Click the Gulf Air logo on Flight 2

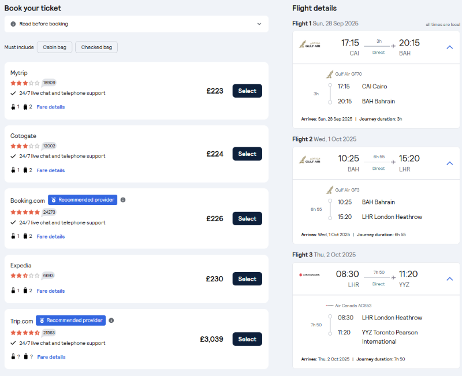coord(310,160)
